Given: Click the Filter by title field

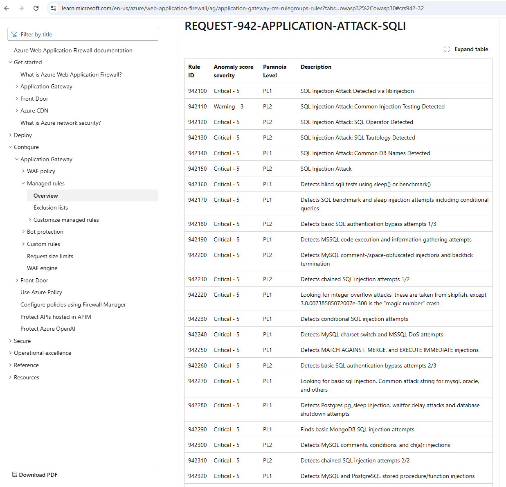Looking at the screenshot, I should tap(86, 35).
